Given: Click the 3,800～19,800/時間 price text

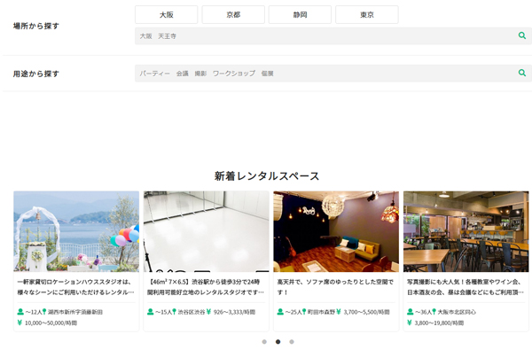Looking at the screenshot, I should pyautogui.click(x=439, y=323).
